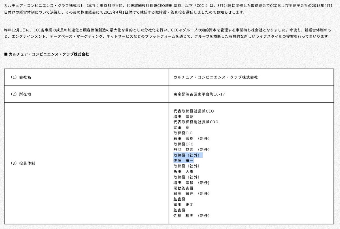Select the table cell (2)所在地

pos(86,94)
